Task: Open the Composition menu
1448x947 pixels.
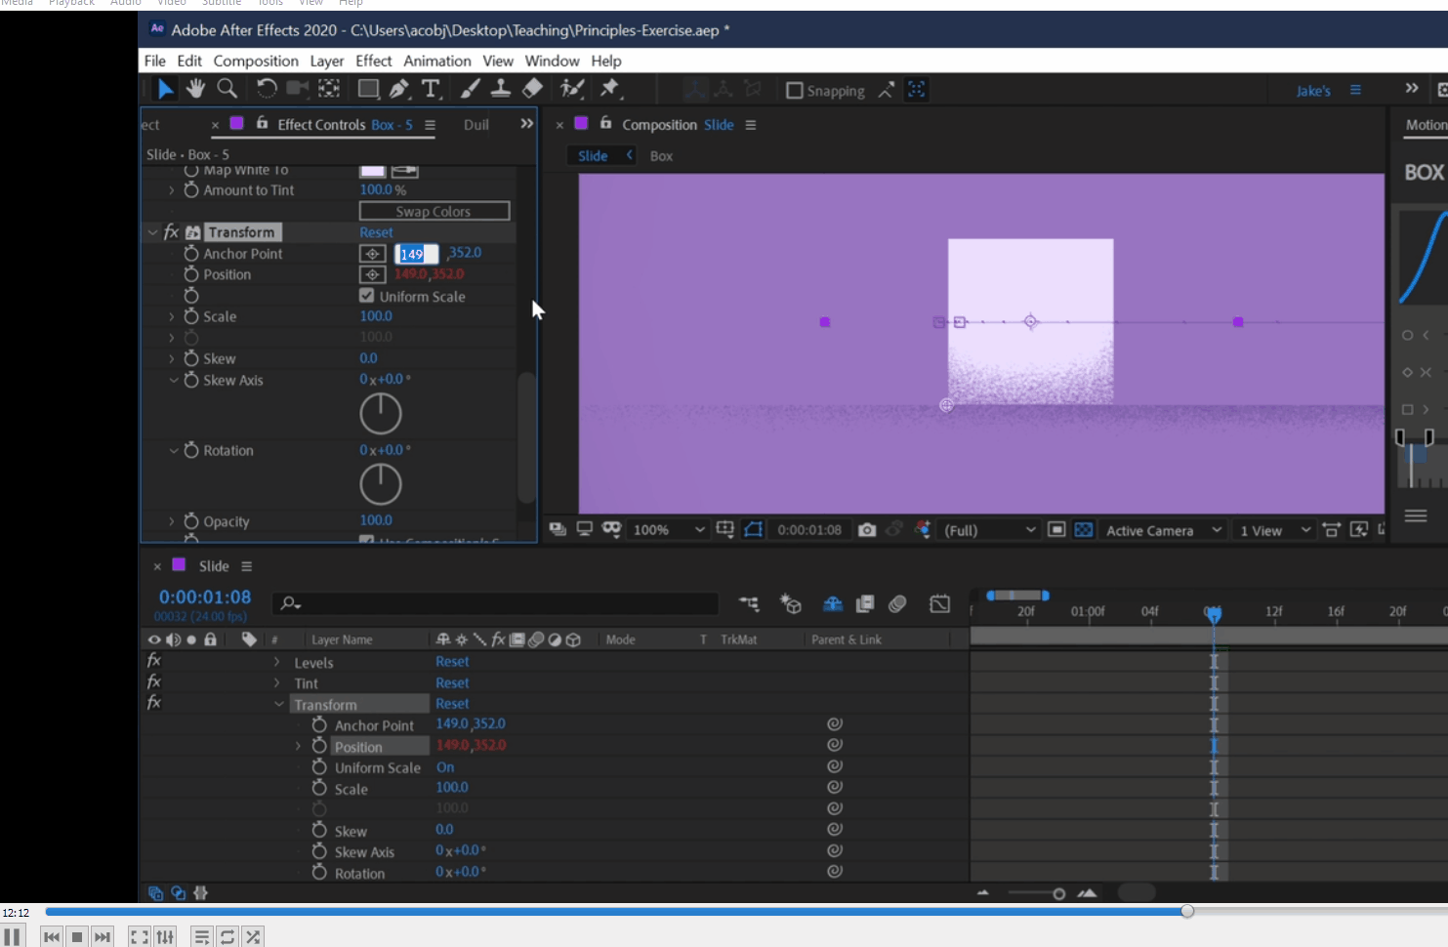Action: point(256,61)
